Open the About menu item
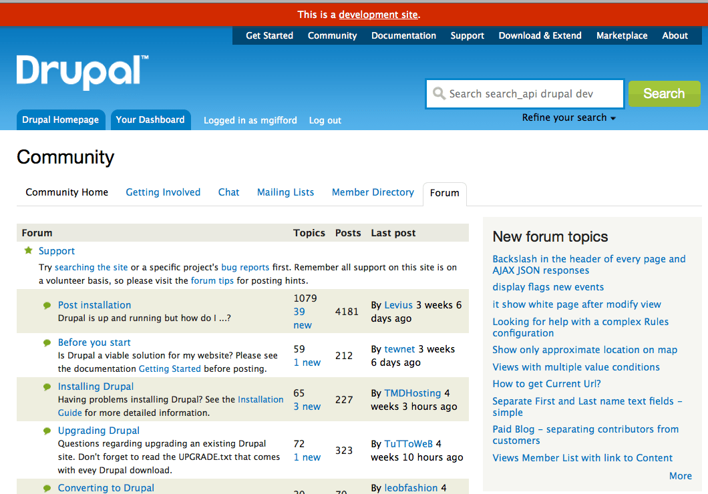This screenshot has width=708, height=494. [675, 35]
